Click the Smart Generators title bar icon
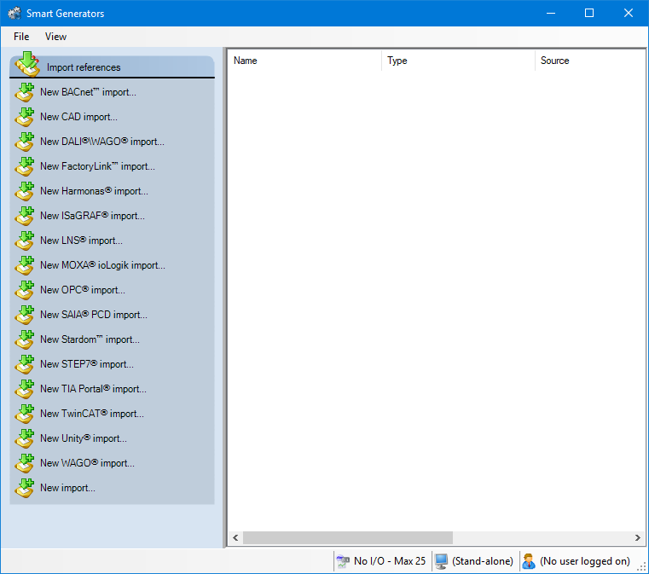649x574 pixels. tap(14, 14)
